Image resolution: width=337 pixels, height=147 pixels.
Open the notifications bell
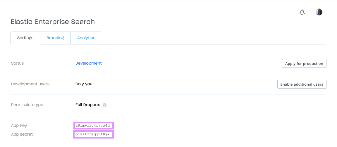click(x=302, y=12)
